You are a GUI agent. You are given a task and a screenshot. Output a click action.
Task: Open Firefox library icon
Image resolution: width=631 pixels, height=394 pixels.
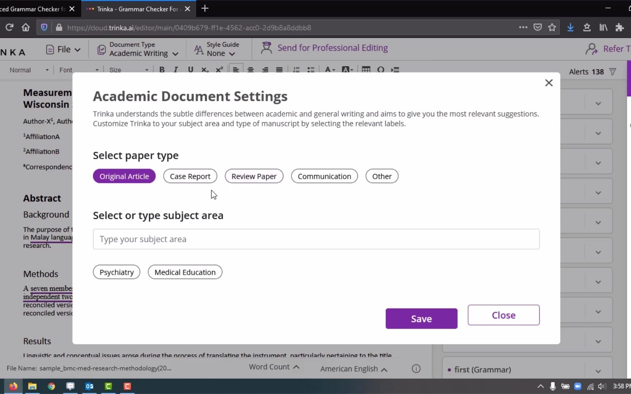click(603, 27)
